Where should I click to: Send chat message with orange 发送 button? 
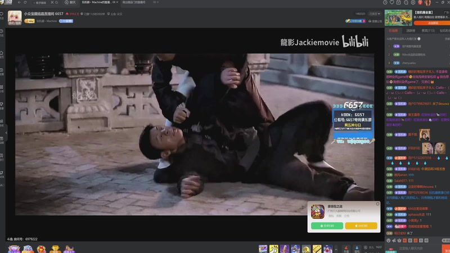point(446,249)
